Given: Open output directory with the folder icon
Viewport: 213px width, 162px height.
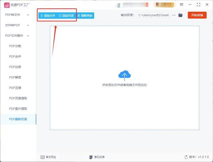Looking at the screenshot, I should [180, 15].
